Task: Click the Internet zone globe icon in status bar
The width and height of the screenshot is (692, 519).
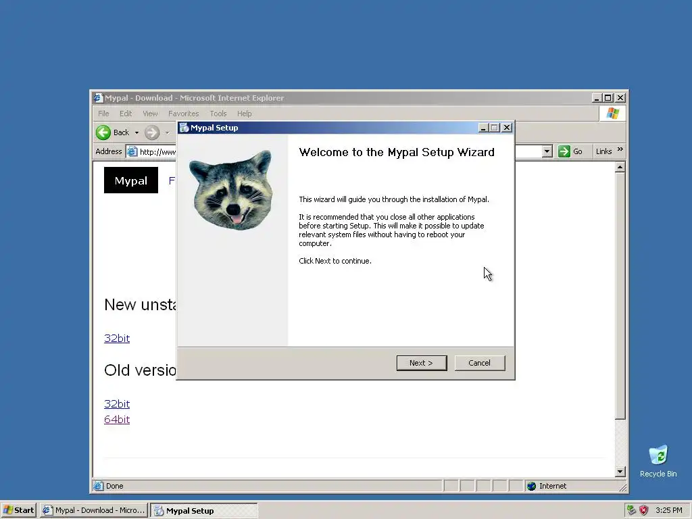Action: [x=532, y=486]
